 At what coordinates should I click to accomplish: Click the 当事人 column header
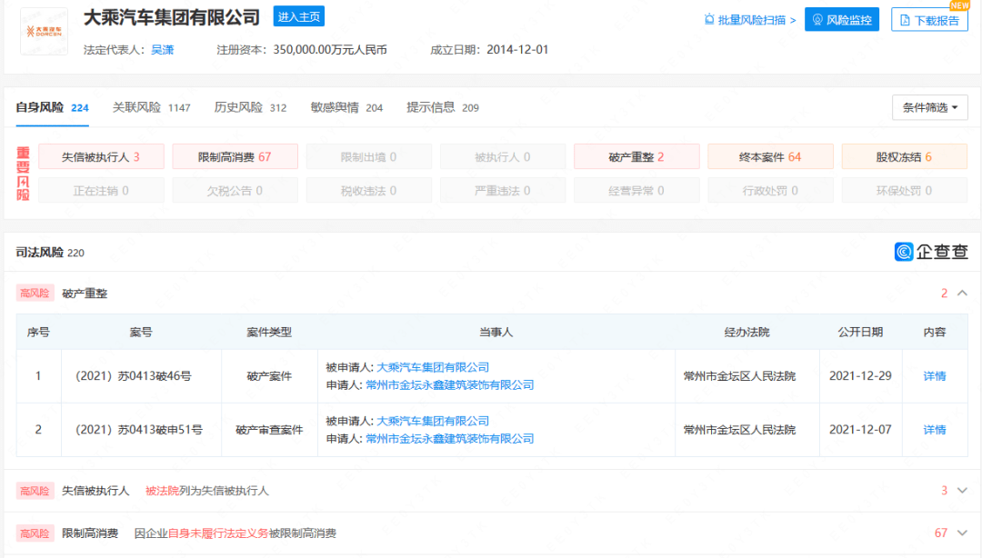pos(496,332)
